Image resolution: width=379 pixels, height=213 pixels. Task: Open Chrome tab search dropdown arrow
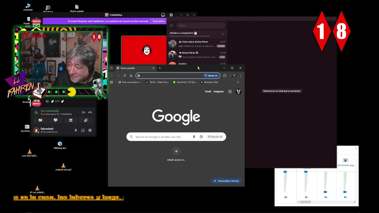click(x=111, y=68)
